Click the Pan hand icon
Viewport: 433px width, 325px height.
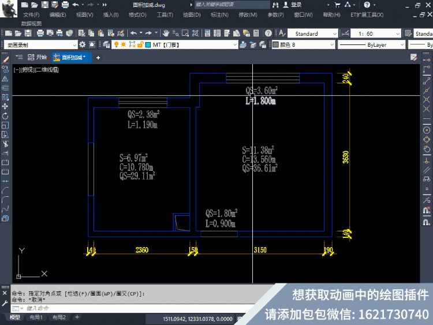click(x=166, y=33)
